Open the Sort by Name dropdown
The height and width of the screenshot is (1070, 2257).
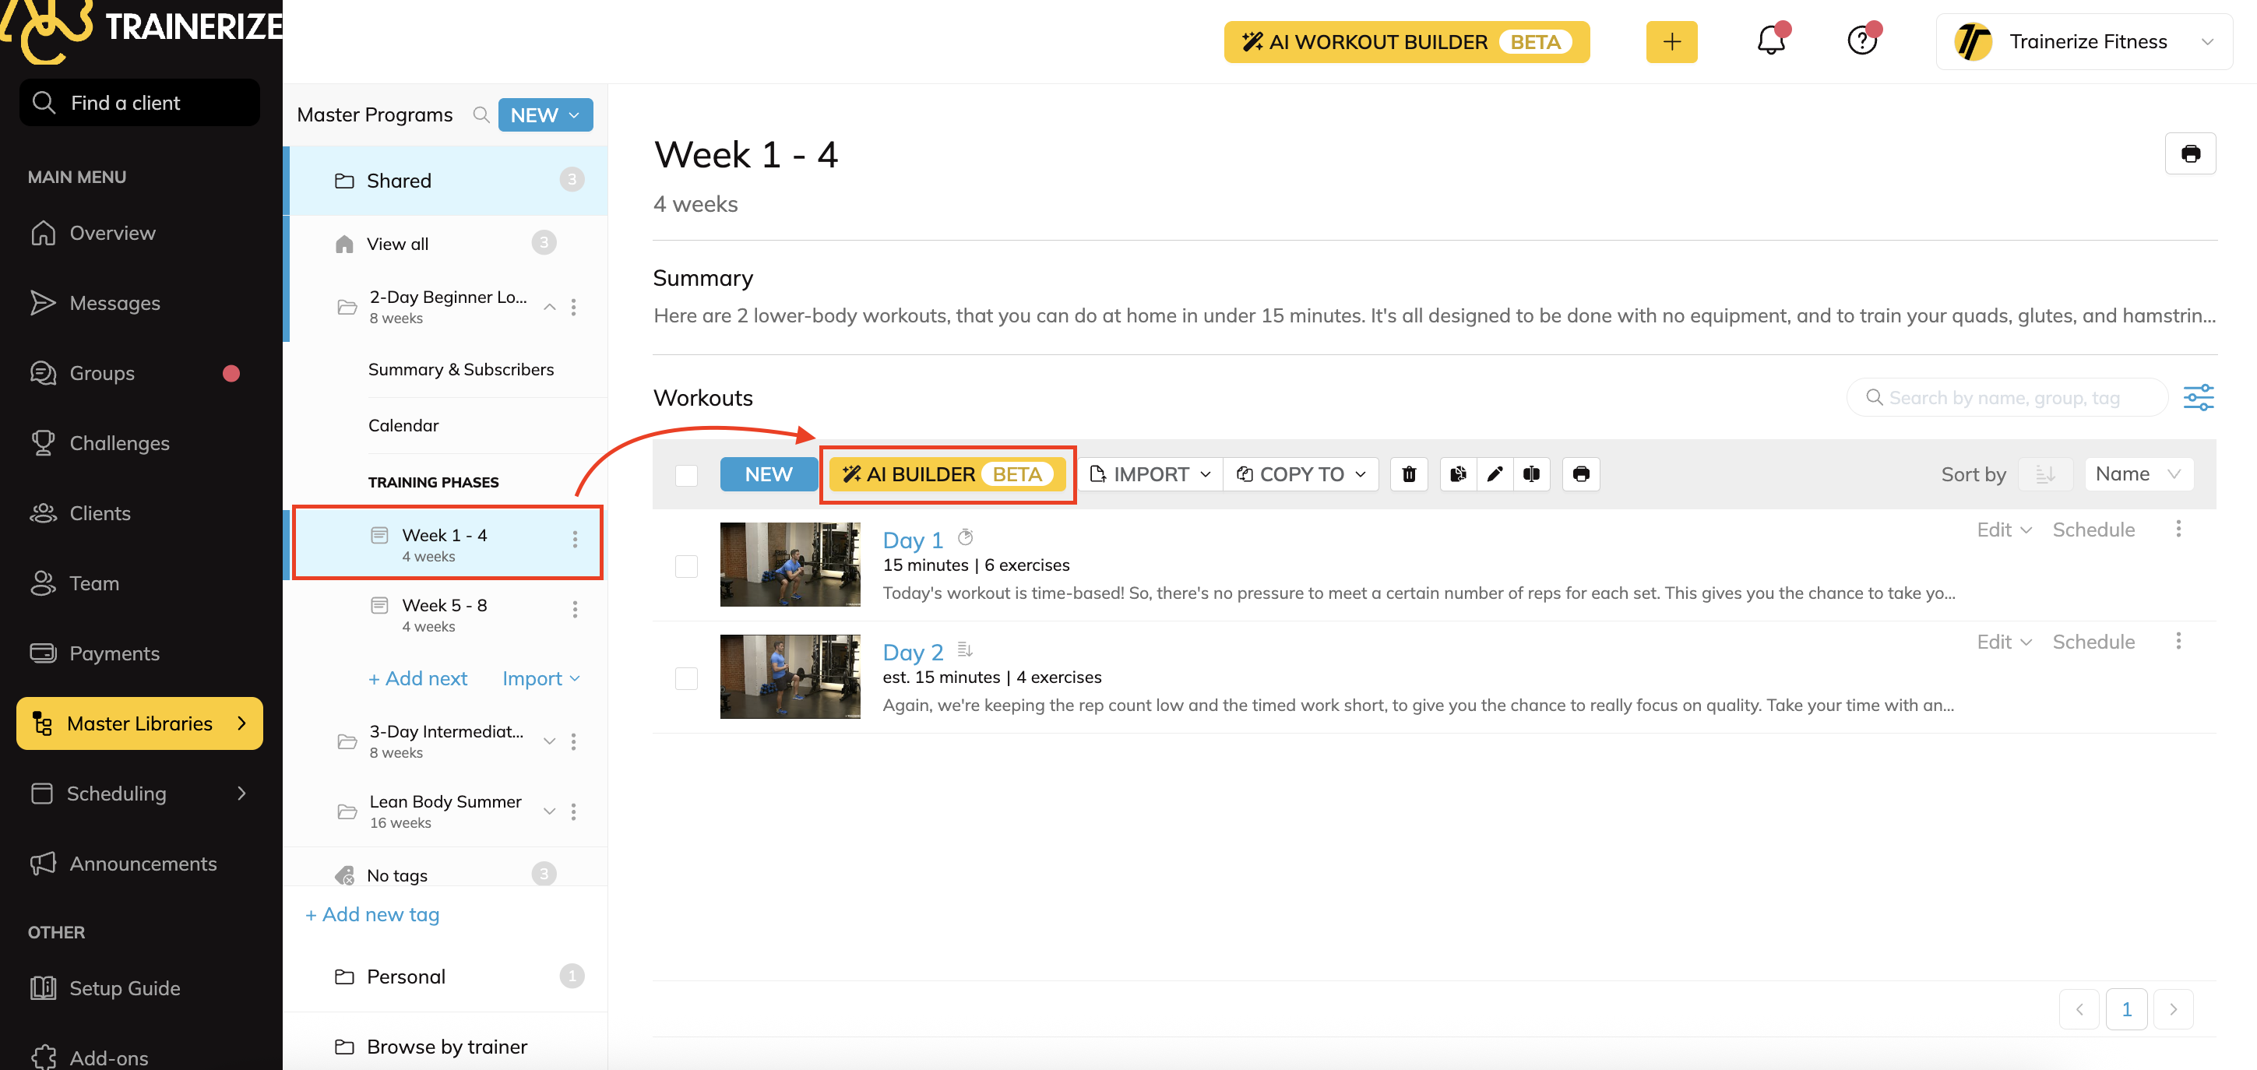[2138, 474]
